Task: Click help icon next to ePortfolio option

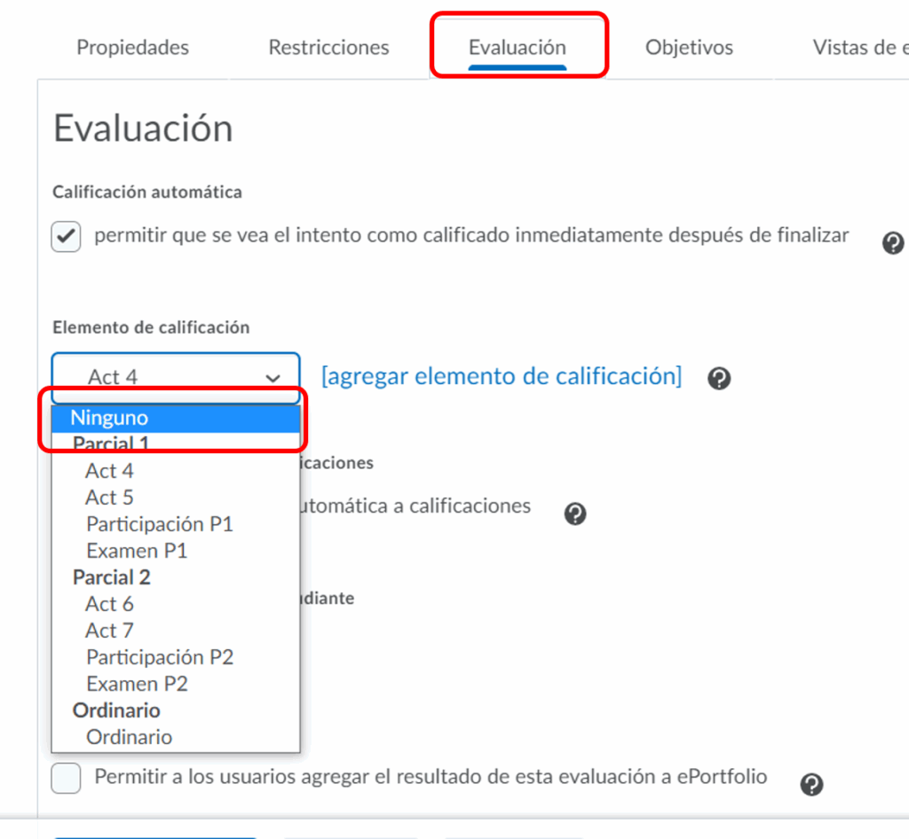Action: pos(811,784)
